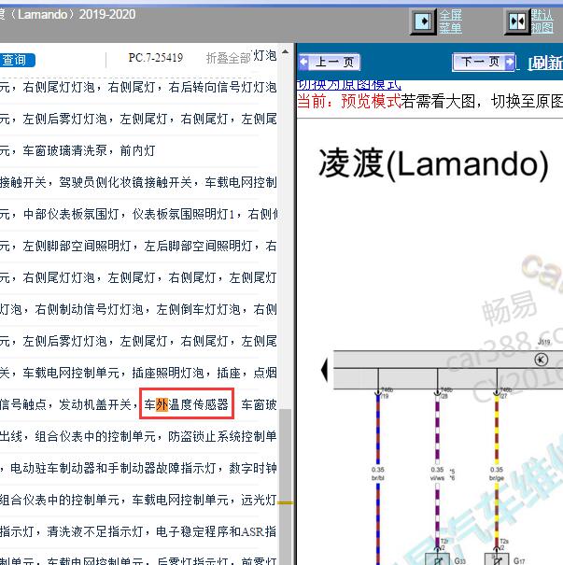
Task: Select row with 右侧制动信号灯灯泡
Action: coord(138,309)
